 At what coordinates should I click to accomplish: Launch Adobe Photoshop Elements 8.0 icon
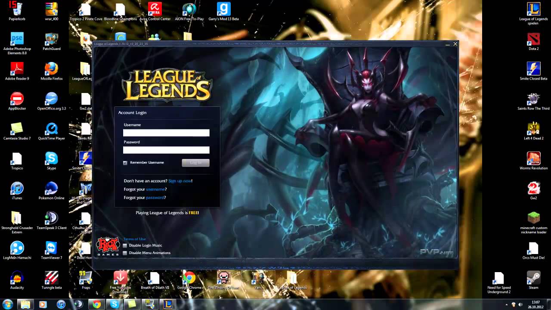pos(17,43)
